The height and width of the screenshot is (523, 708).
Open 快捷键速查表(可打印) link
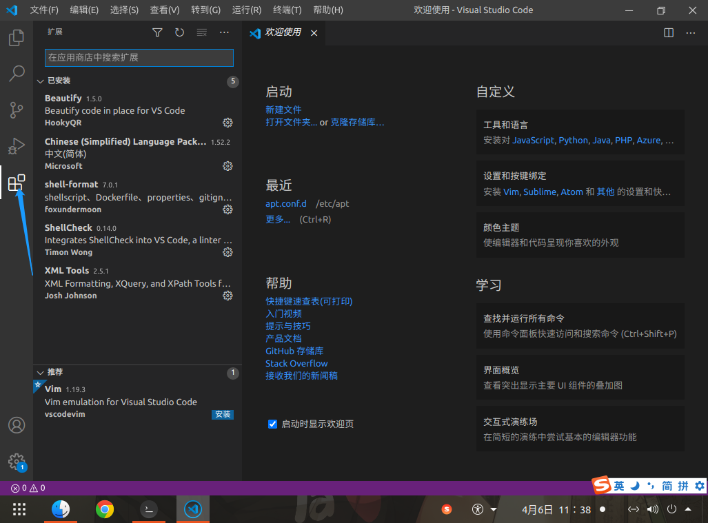[309, 301]
